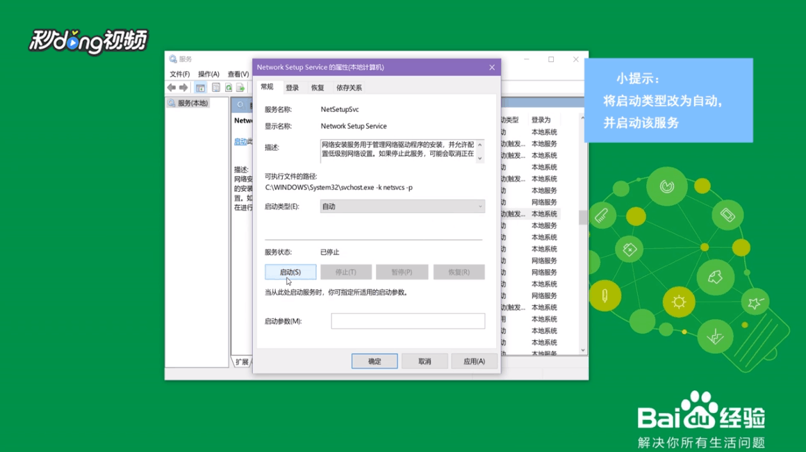Click the service name text NetSetupSvc
Viewport: 806px width, 452px height.
340,110
